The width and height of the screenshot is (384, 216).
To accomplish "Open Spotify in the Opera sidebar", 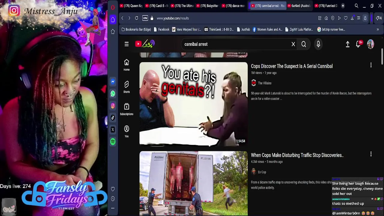I will pos(113,142).
